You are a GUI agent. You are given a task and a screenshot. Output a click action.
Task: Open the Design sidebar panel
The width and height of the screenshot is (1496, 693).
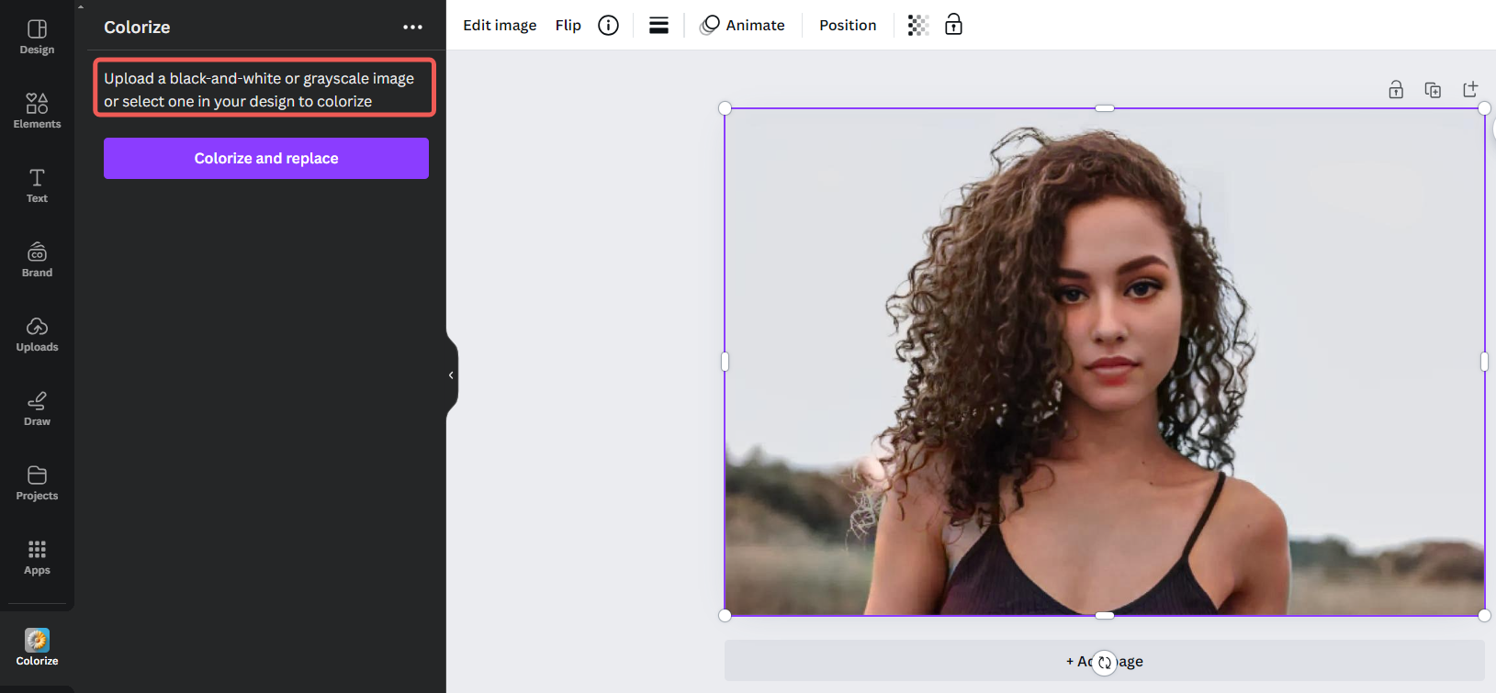coord(37,37)
